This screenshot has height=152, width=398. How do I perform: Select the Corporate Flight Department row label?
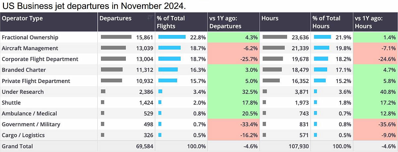[x=40, y=59]
